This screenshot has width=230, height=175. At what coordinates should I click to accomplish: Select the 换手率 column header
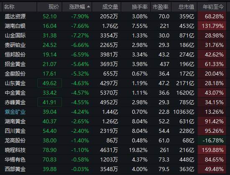point(140,7)
